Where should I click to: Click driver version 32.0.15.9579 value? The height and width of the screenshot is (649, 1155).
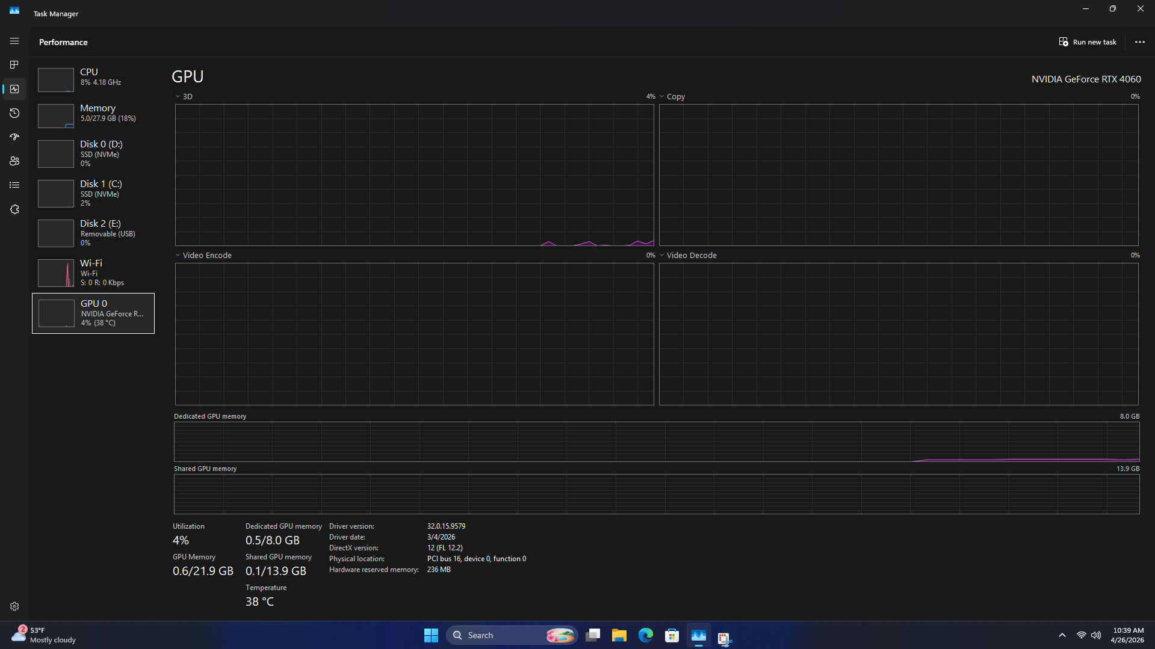(446, 526)
